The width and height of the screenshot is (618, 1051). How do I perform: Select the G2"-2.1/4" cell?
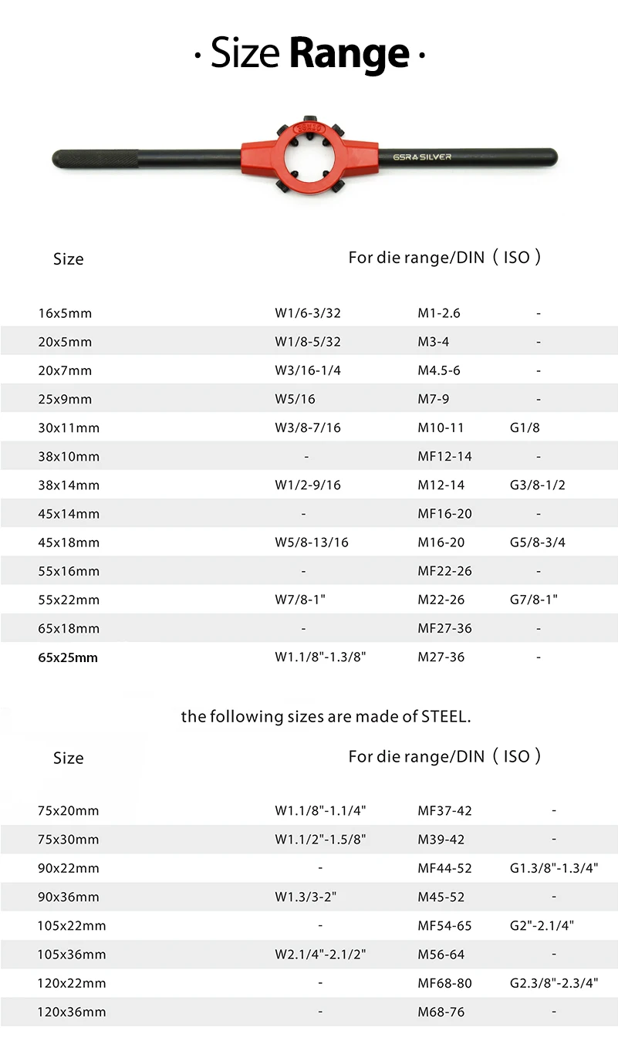point(542,925)
